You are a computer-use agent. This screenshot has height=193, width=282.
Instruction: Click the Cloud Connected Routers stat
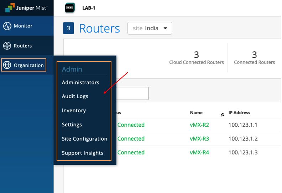[x=196, y=58]
